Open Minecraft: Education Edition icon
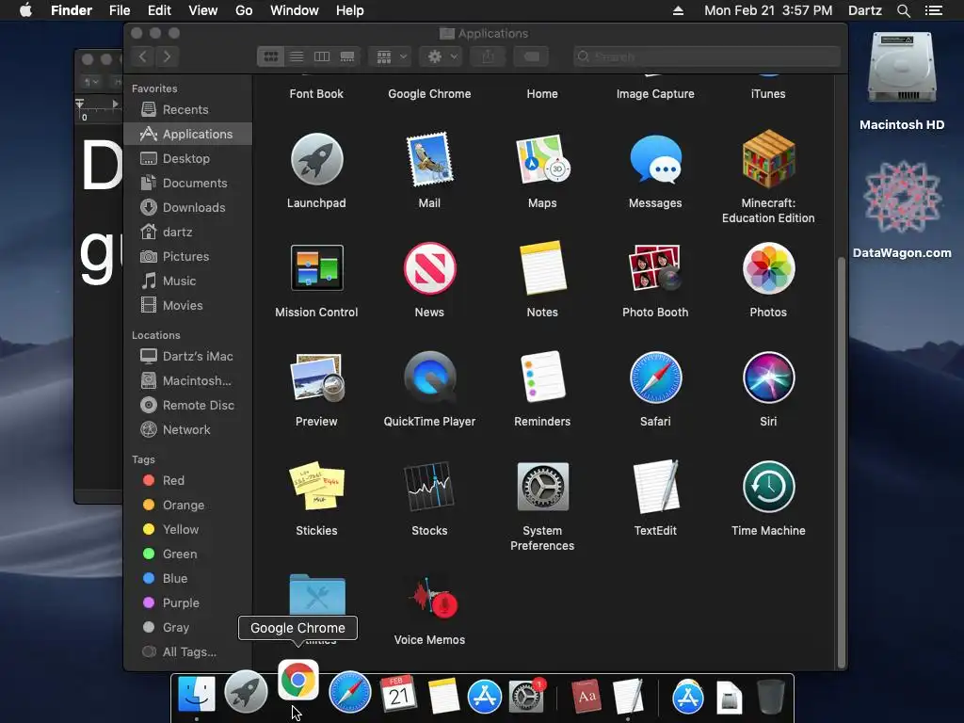 pyautogui.click(x=768, y=159)
